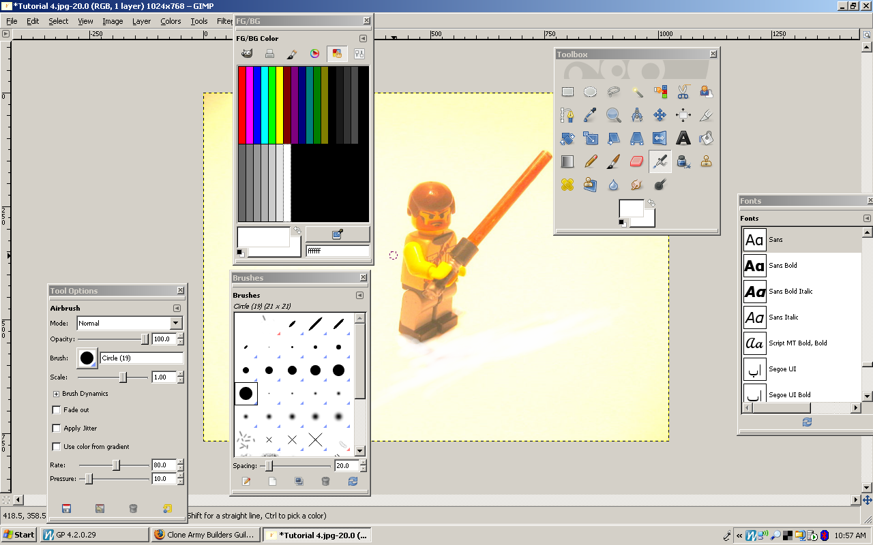Pick the Fuzzy Select magic wand tool
Image resolution: width=873 pixels, height=545 pixels.
point(637,91)
